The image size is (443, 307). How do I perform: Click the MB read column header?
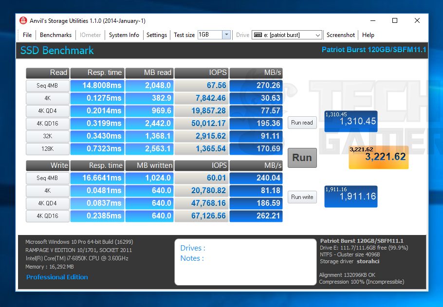point(149,73)
